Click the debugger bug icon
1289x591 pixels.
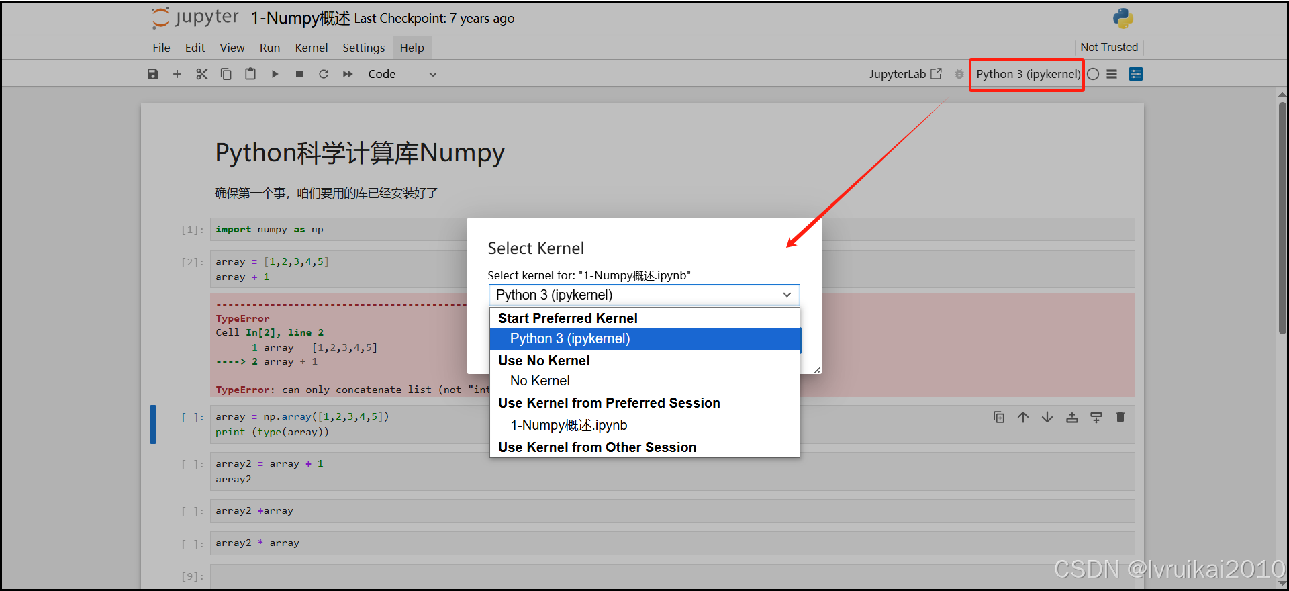pyautogui.click(x=959, y=74)
